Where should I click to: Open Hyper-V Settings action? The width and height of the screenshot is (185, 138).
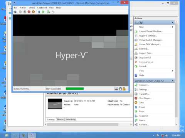(x=148, y=36)
